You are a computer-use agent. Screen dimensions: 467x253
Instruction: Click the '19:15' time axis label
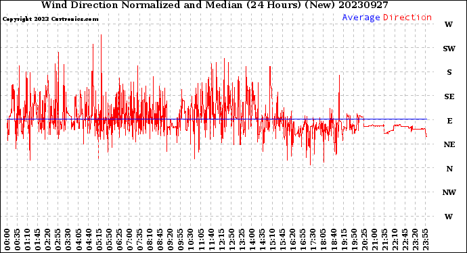pyautogui.click(x=343, y=240)
